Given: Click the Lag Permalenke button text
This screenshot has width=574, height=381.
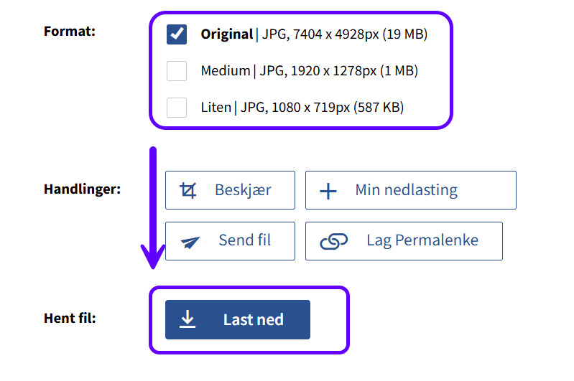Looking at the screenshot, I should (422, 240).
